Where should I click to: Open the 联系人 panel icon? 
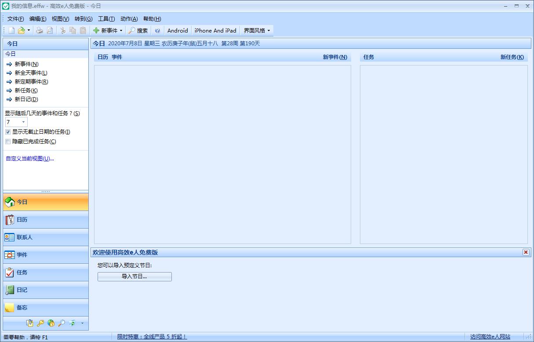(x=10, y=237)
